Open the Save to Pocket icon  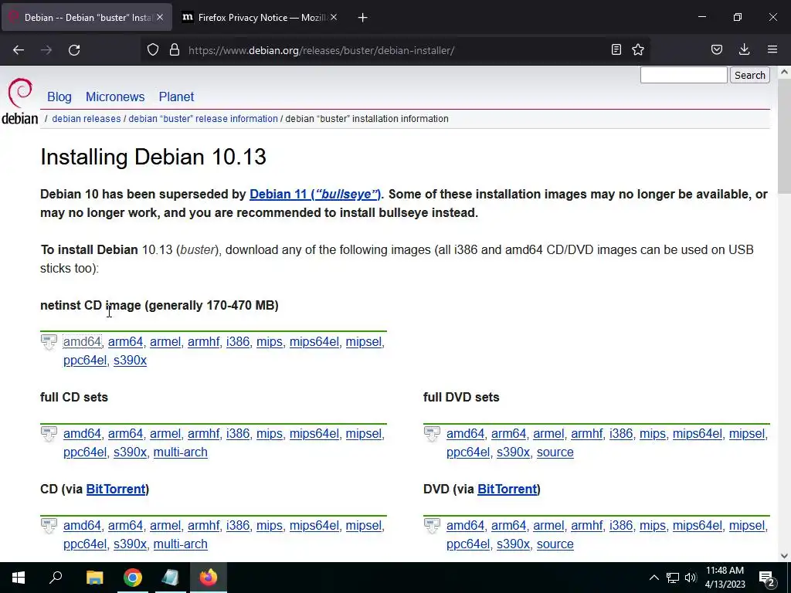[716, 49]
